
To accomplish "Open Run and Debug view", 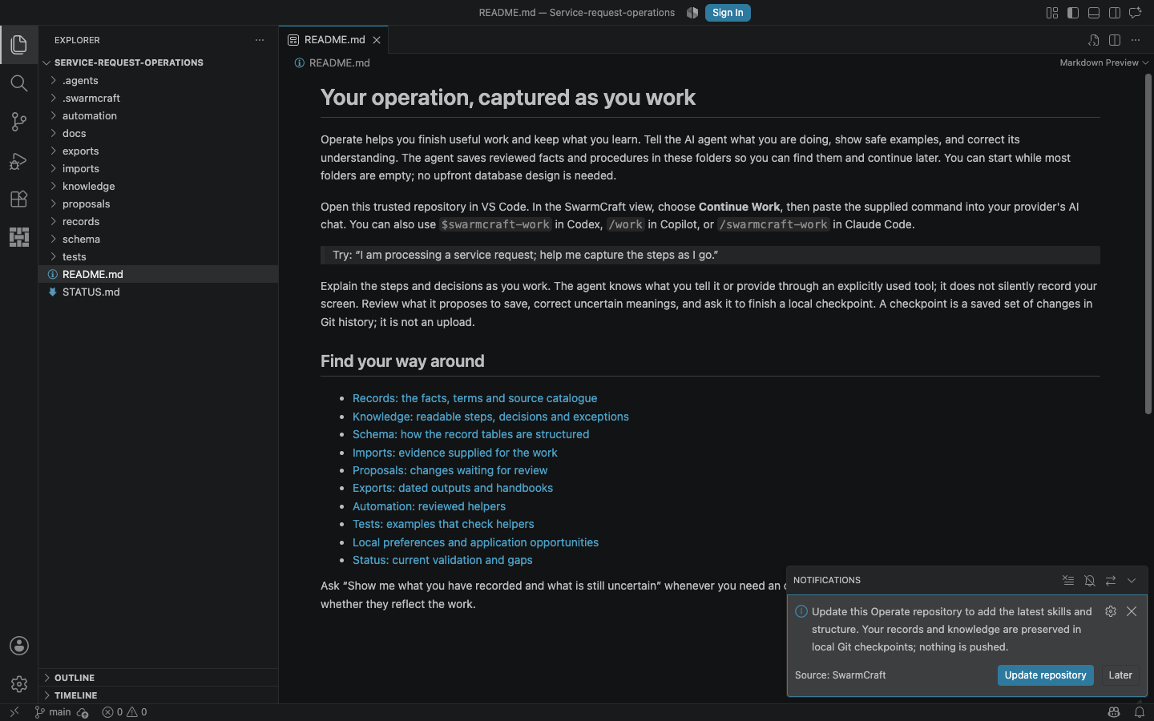I will point(18,160).
